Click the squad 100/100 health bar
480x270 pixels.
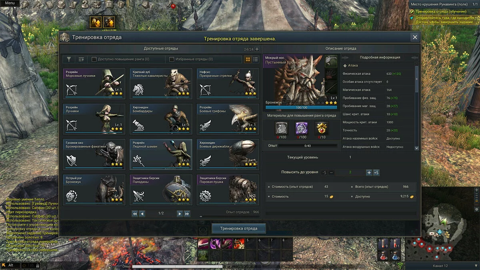click(x=301, y=108)
